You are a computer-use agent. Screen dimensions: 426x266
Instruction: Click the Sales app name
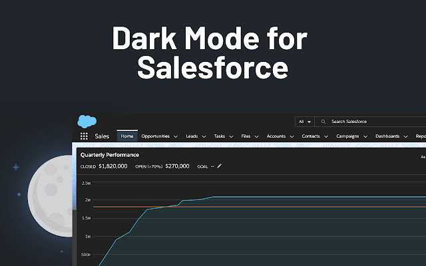click(x=102, y=136)
